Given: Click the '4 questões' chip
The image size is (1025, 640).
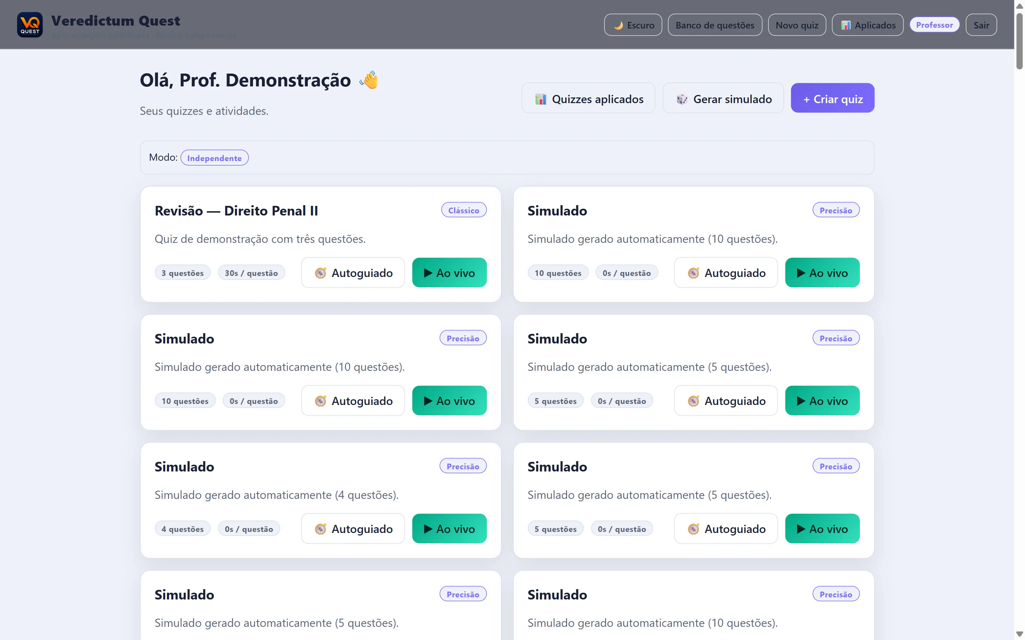Looking at the screenshot, I should [183, 529].
